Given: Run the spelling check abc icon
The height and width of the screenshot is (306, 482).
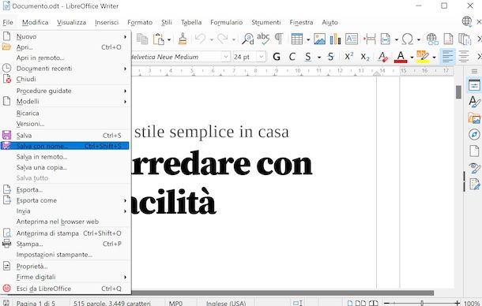Looking at the screenshot, I should tap(263, 39).
